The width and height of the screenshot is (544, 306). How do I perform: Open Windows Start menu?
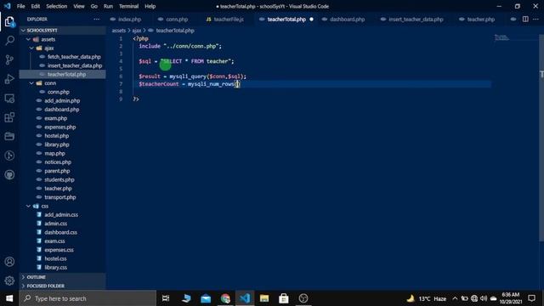coord(9,298)
